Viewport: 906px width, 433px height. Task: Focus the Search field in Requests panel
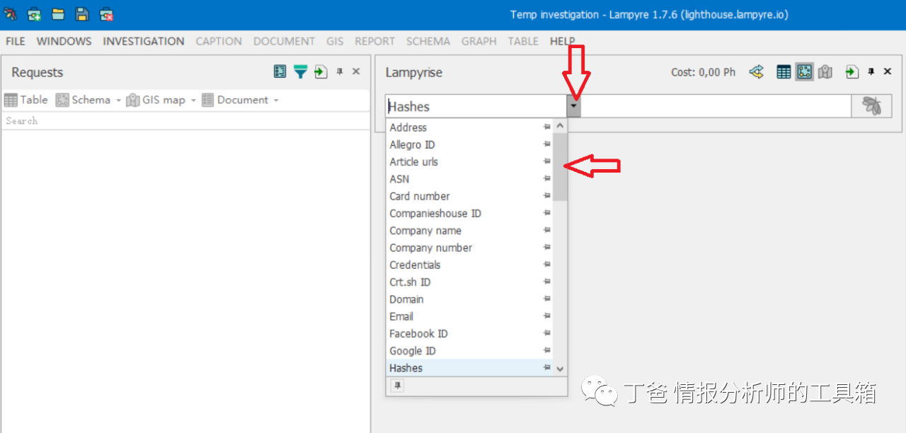[x=185, y=121]
